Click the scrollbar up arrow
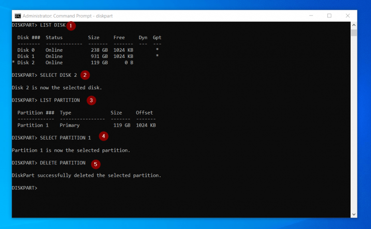 click(x=354, y=25)
